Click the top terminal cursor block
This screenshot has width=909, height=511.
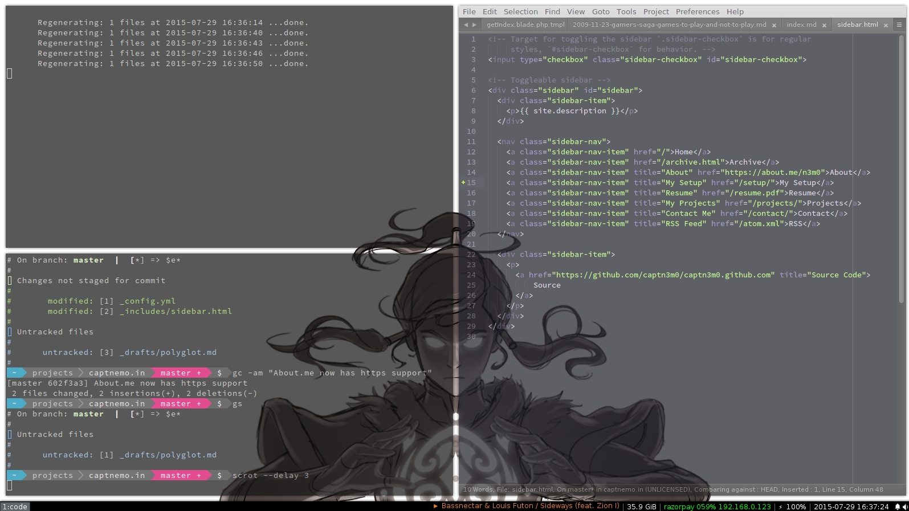click(9, 73)
